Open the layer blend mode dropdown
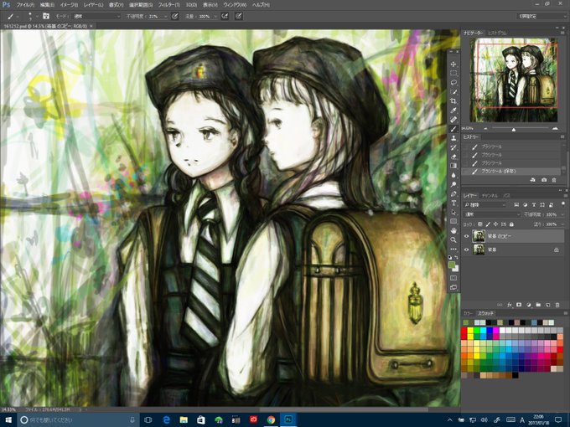This screenshot has height=427, width=570. tap(493, 214)
